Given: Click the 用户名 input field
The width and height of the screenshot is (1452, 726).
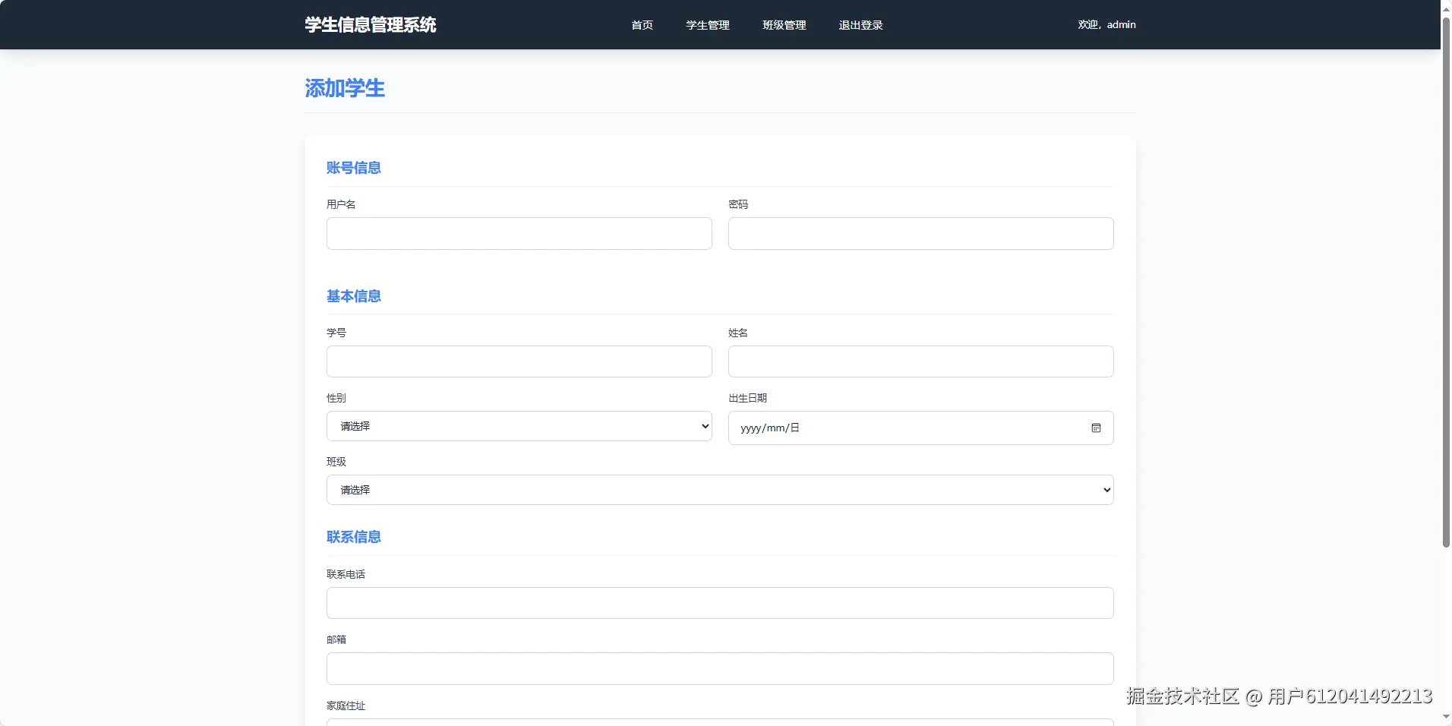Looking at the screenshot, I should (519, 233).
